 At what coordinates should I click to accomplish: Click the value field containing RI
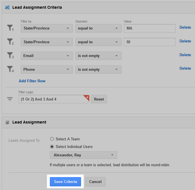pos(149,42)
